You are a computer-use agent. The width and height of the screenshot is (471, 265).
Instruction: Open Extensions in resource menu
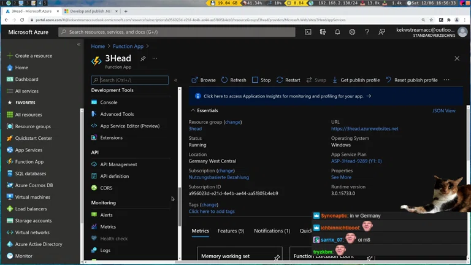pos(111,137)
